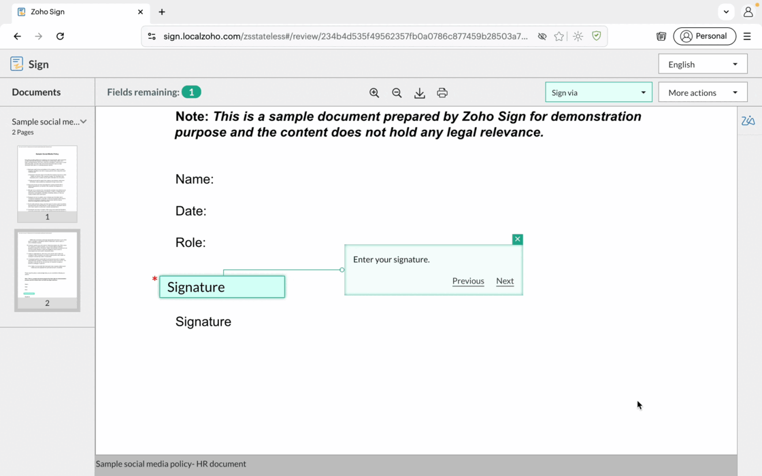Close the signature tooltip popup
This screenshot has width=762, height=476.
517,239
